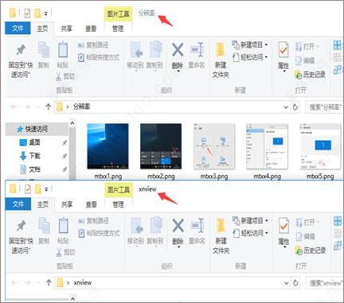The height and width of the screenshot is (303, 344).
Task: Refresh the xnview folder
Action: (295, 283)
